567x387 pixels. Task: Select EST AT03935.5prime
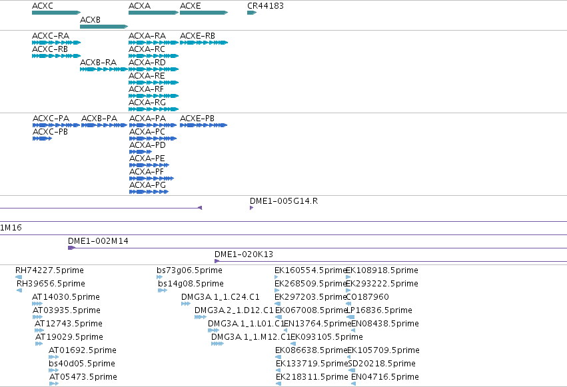pyautogui.click(x=37, y=317)
